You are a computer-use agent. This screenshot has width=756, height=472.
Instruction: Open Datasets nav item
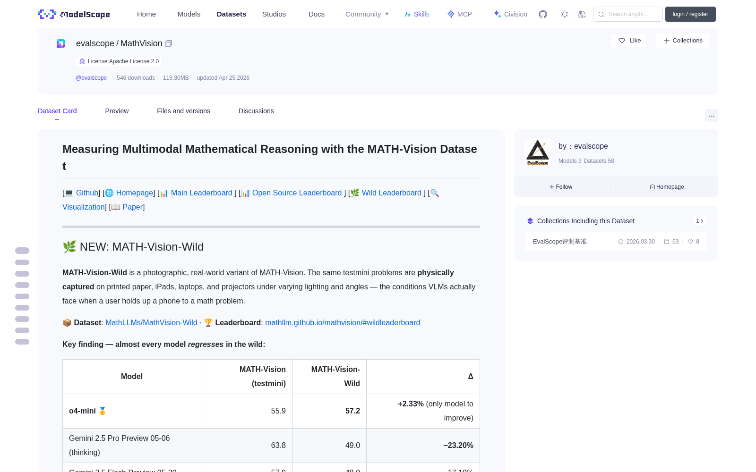point(232,14)
